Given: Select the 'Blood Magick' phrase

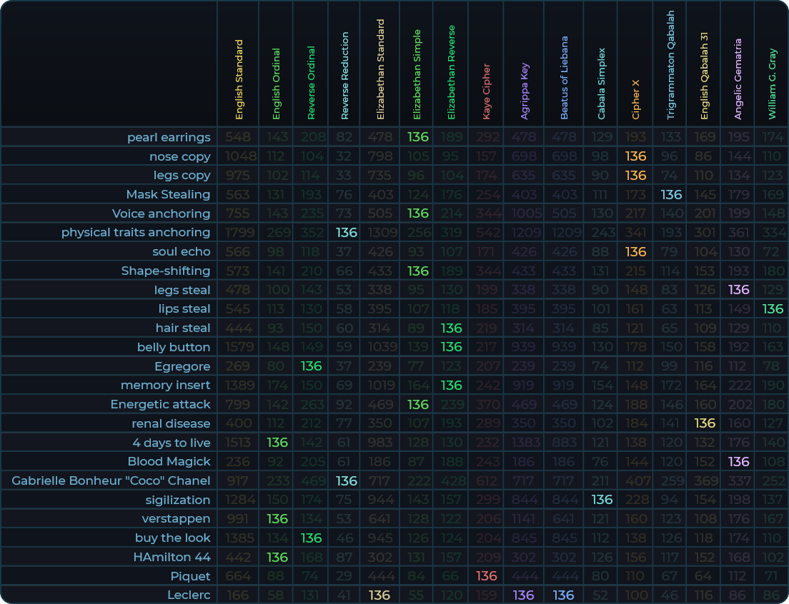Looking at the screenshot, I should (169, 461).
